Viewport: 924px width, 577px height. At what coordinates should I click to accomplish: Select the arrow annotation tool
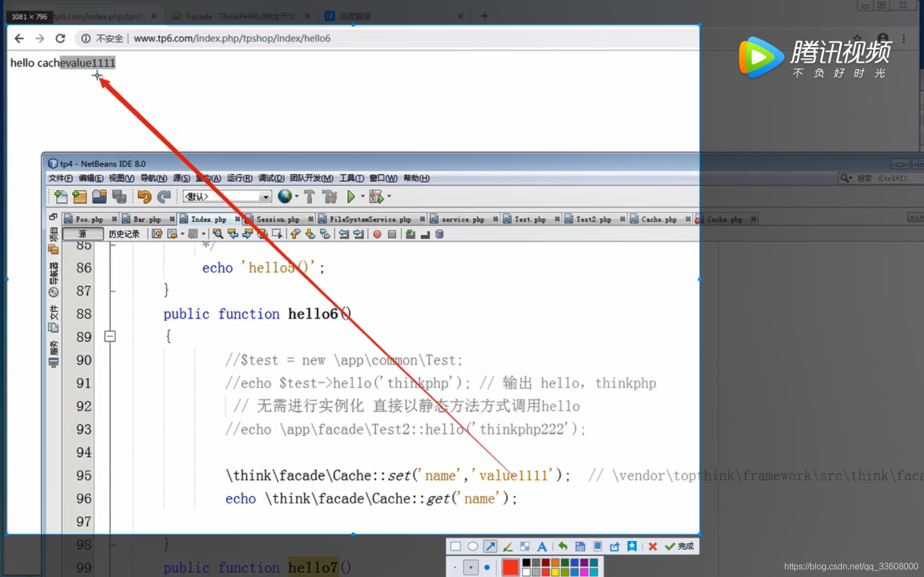coord(491,546)
